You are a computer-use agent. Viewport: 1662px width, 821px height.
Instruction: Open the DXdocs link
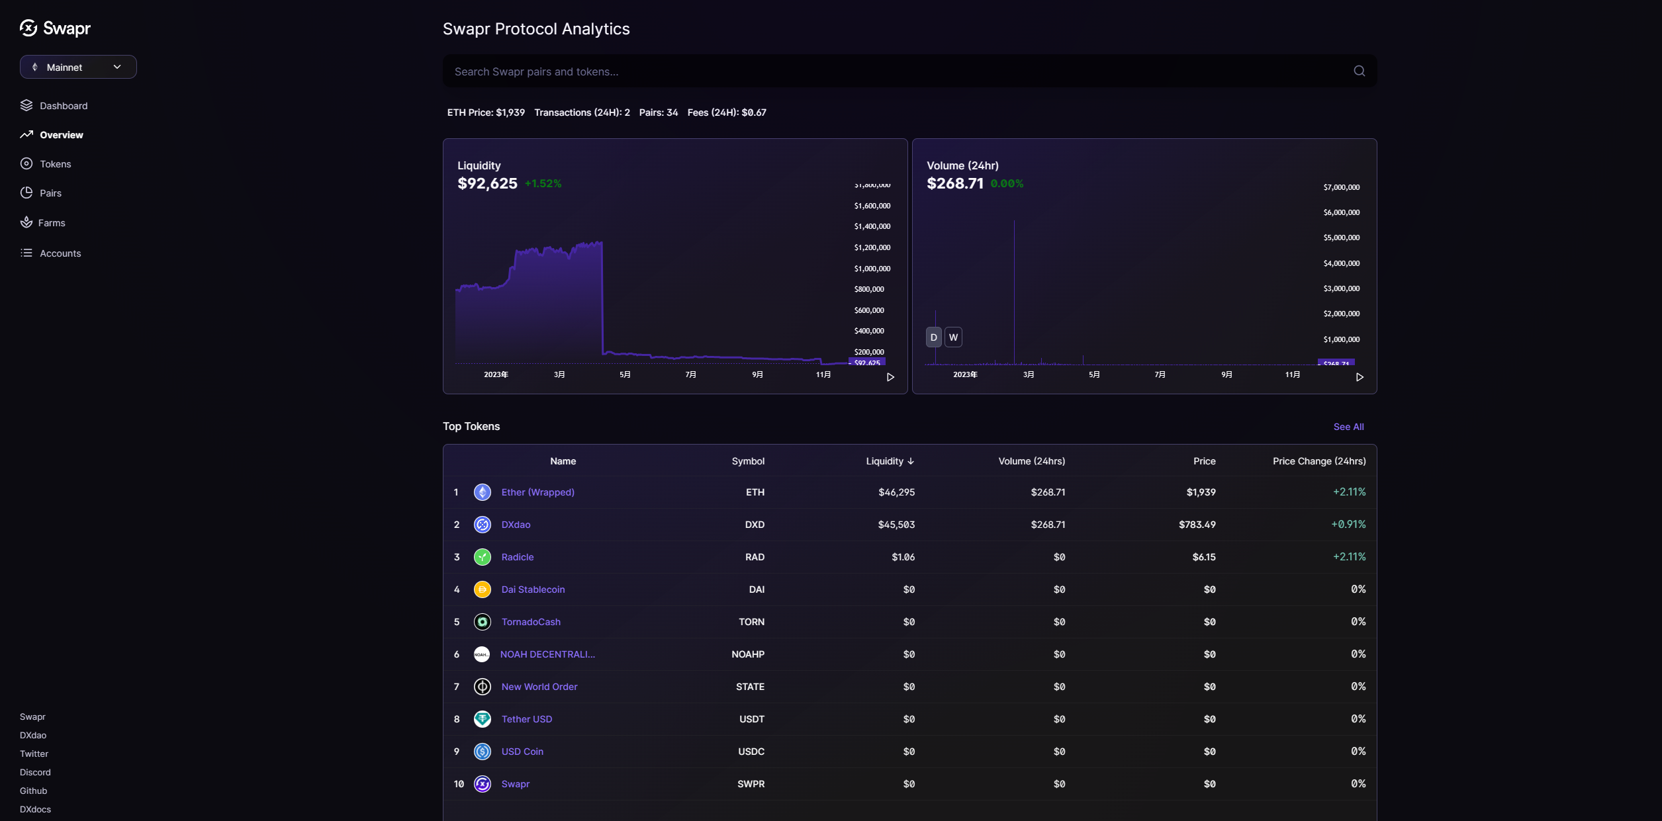(35, 810)
